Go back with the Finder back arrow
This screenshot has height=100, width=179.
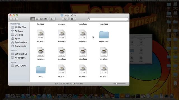[x=12, y=19]
